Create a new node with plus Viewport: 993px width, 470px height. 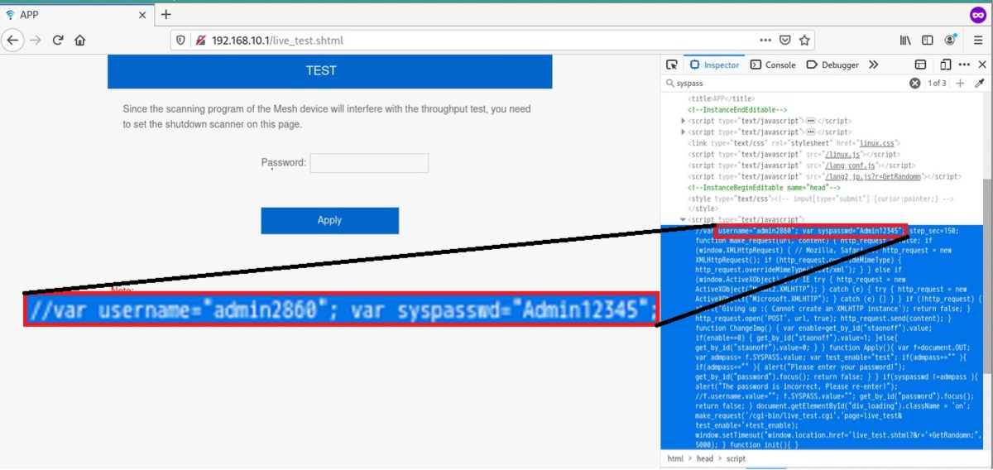[960, 84]
